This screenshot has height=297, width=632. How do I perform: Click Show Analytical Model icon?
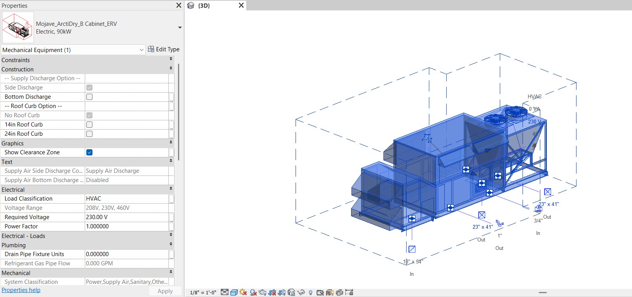pyautogui.click(x=330, y=292)
